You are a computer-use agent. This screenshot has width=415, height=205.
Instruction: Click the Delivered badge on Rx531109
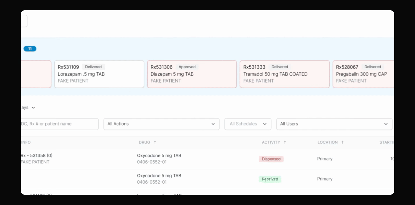(93, 67)
